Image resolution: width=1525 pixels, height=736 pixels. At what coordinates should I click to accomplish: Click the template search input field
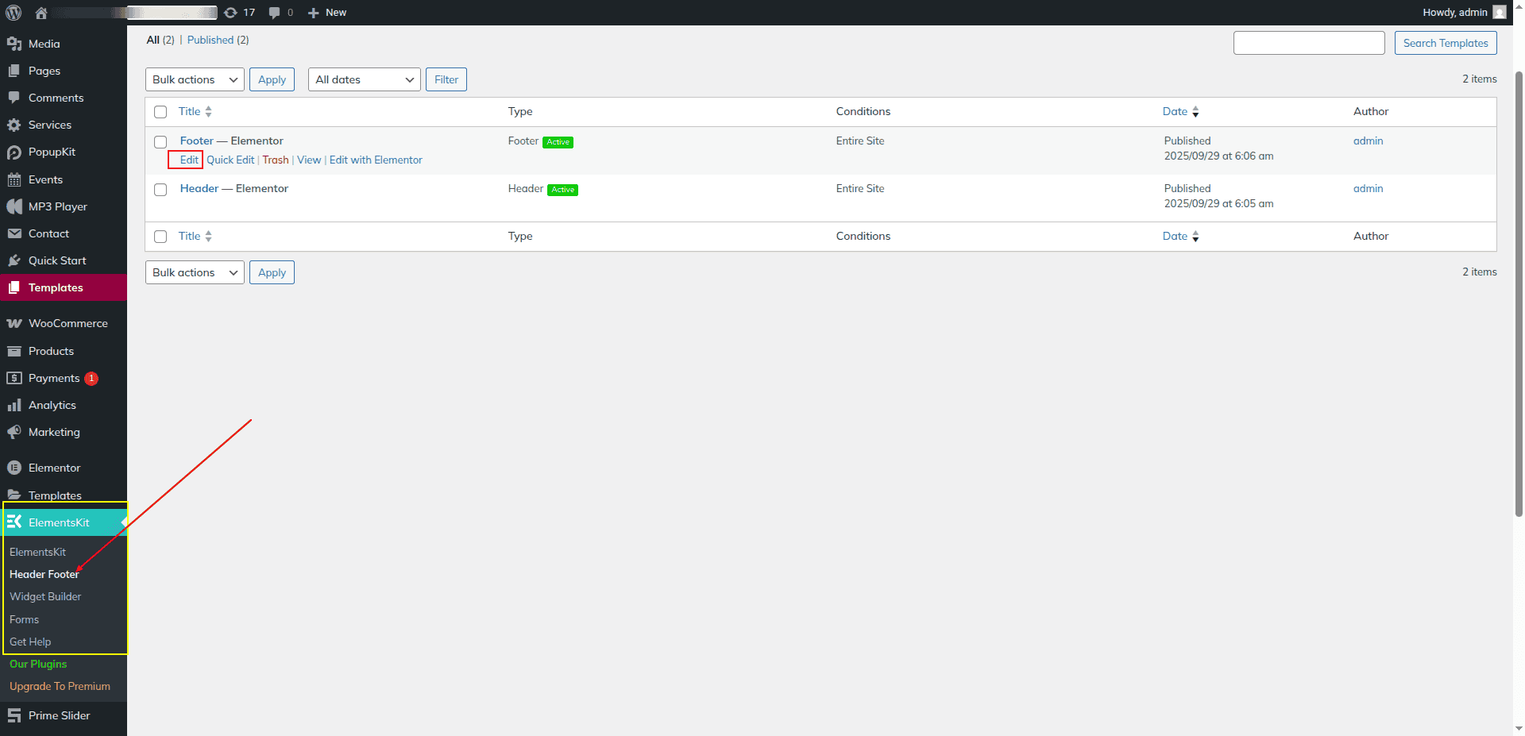point(1308,44)
